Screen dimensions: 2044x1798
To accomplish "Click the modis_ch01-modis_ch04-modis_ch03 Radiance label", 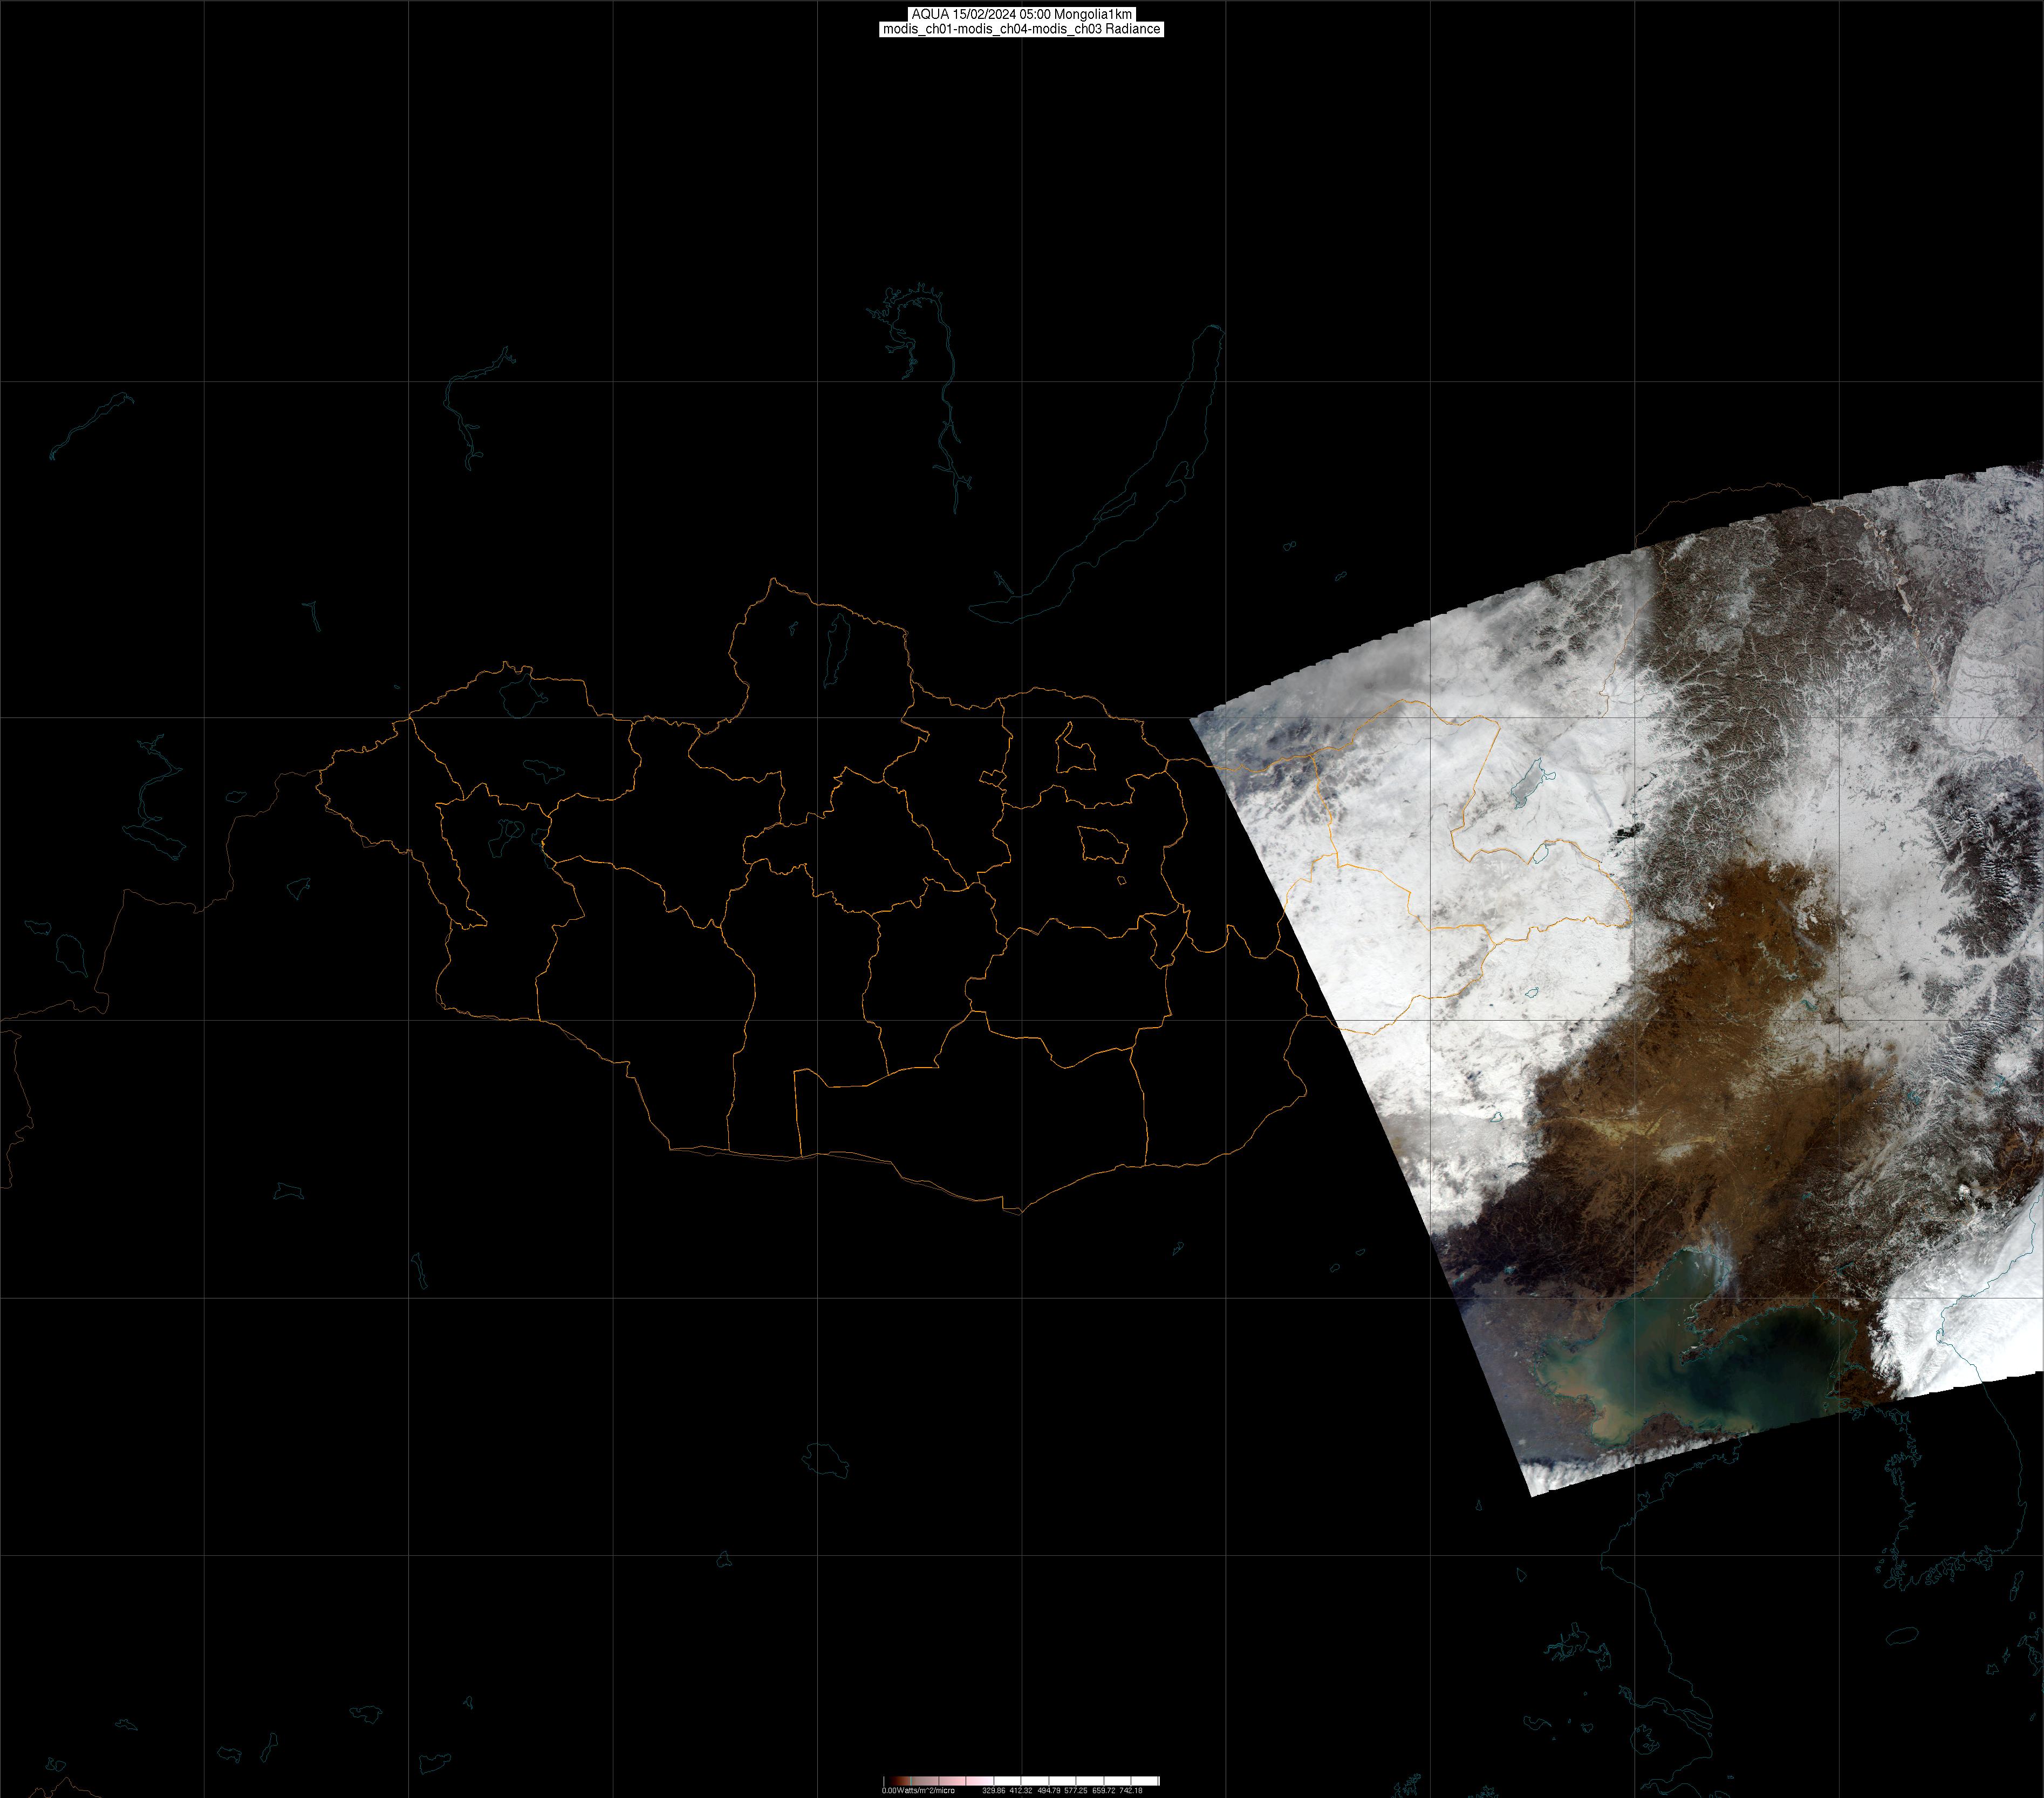I will pyautogui.click(x=1021, y=29).
